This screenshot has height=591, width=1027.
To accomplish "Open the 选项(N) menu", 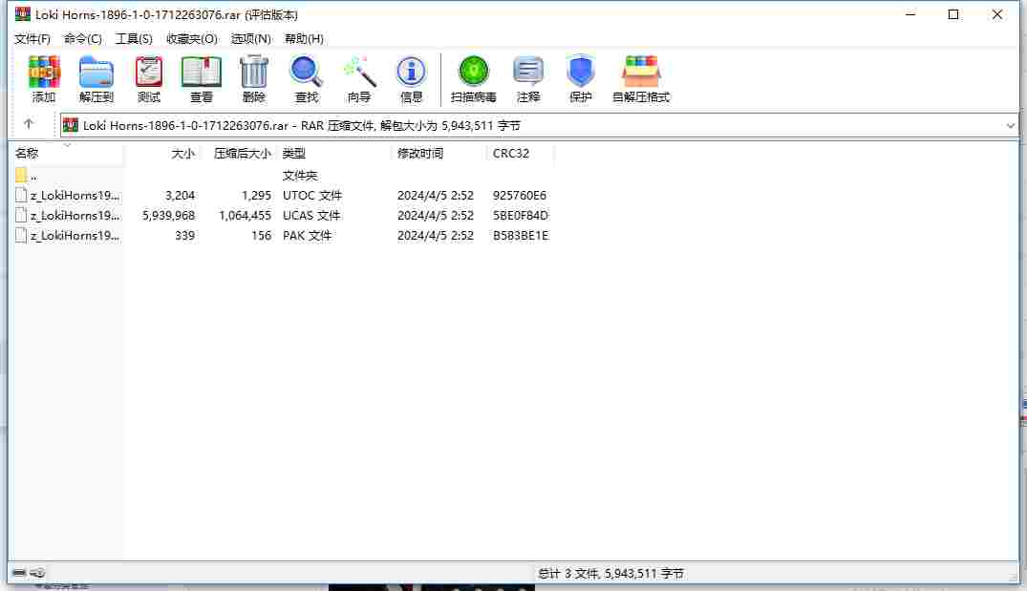I will coord(251,38).
